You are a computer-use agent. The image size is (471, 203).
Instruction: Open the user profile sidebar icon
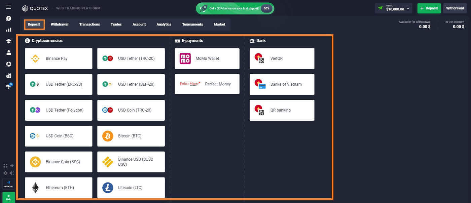click(x=8, y=52)
